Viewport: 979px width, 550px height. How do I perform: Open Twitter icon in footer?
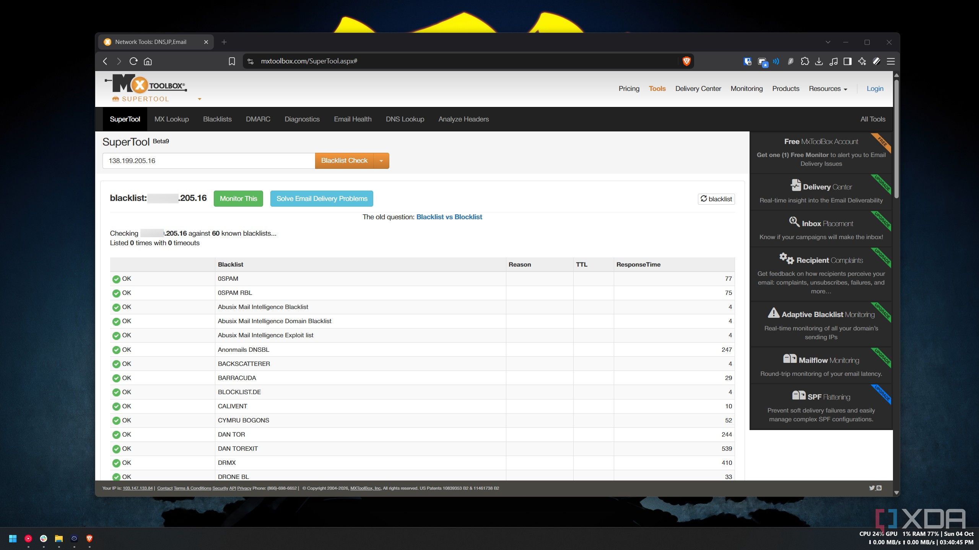[x=872, y=488]
